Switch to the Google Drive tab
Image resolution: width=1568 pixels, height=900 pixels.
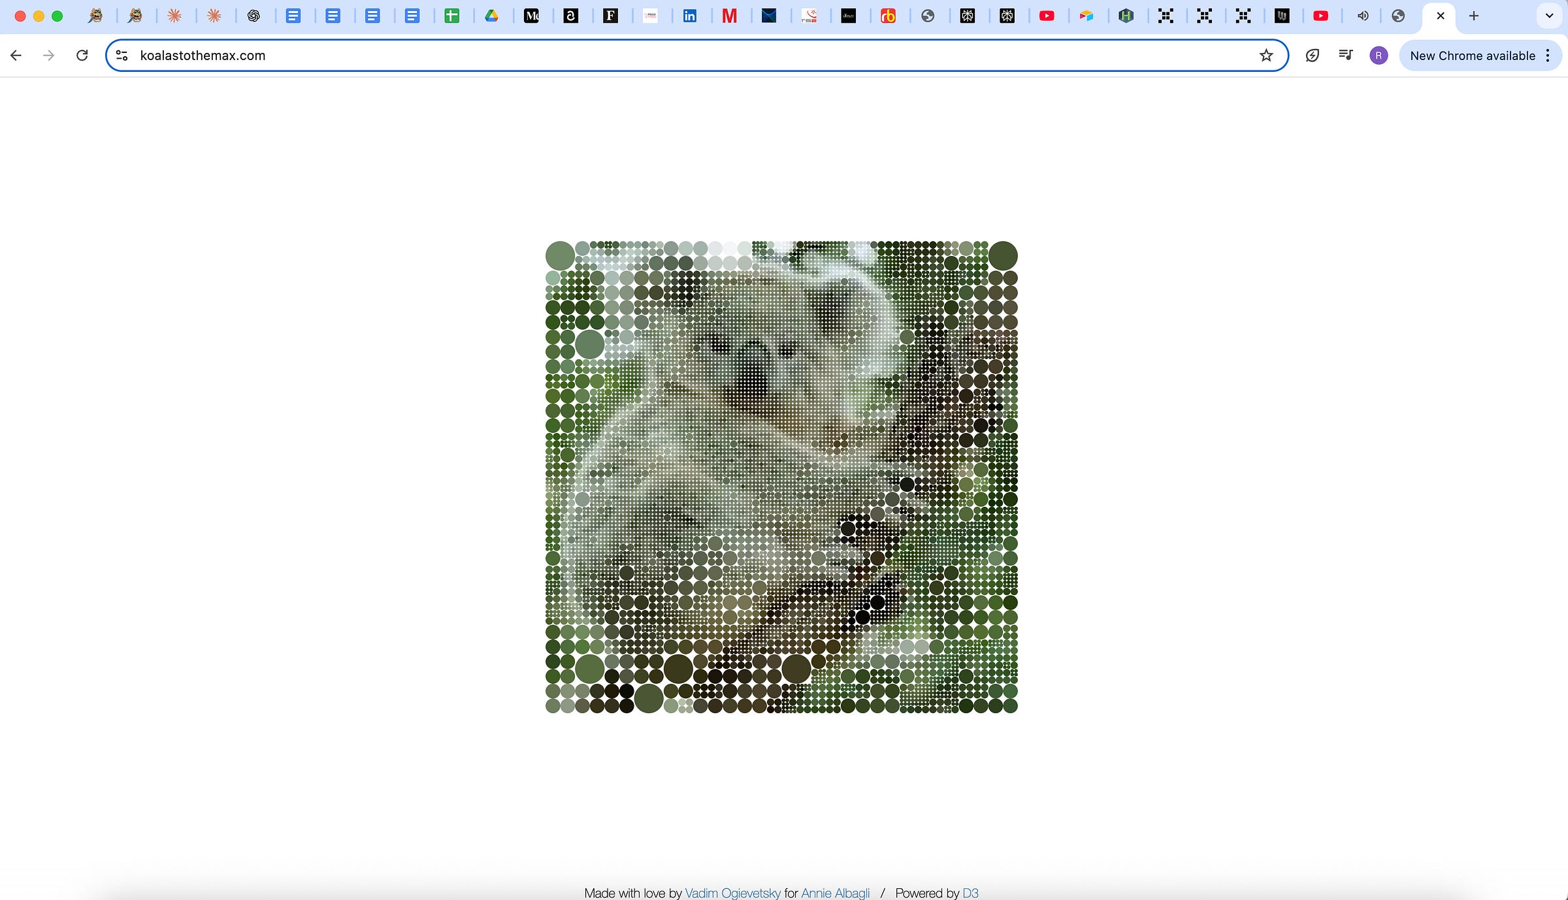[491, 16]
